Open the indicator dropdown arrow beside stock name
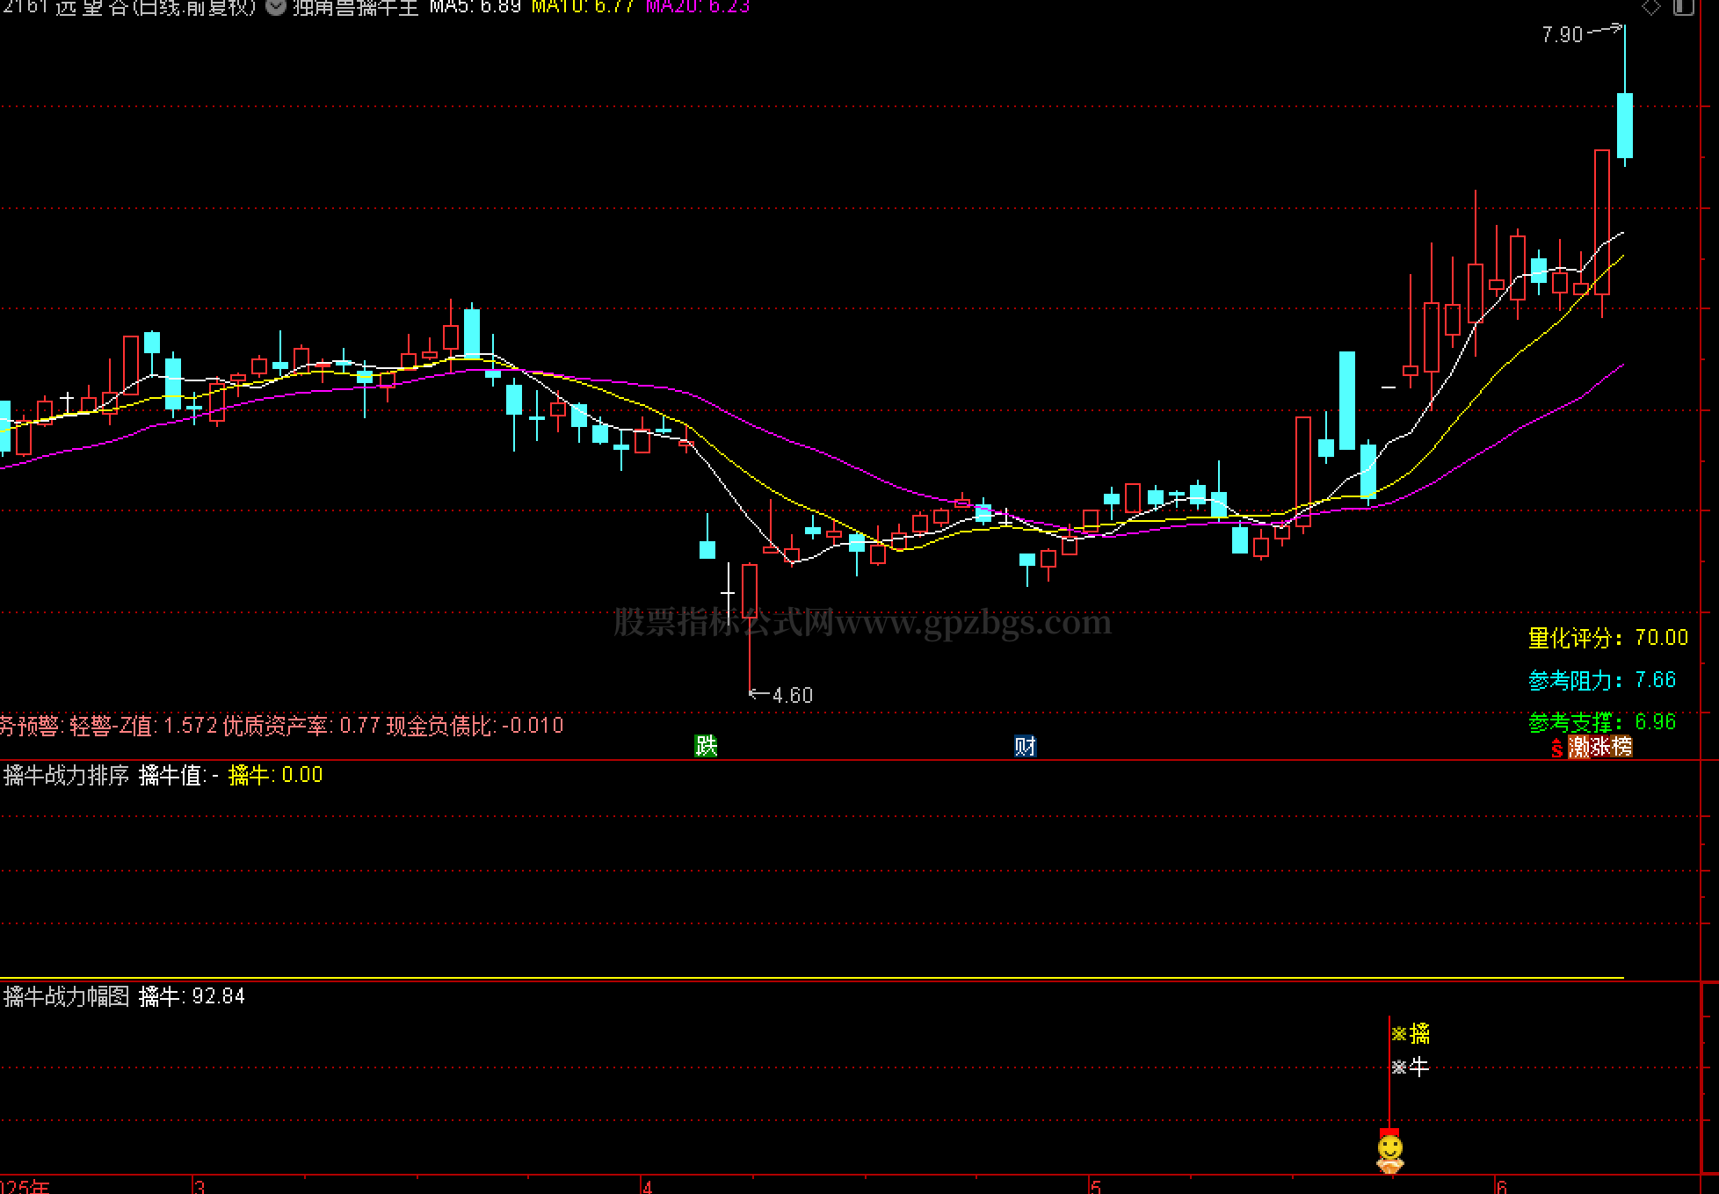Image resolution: width=1719 pixels, height=1194 pixels. click(276, 7)
